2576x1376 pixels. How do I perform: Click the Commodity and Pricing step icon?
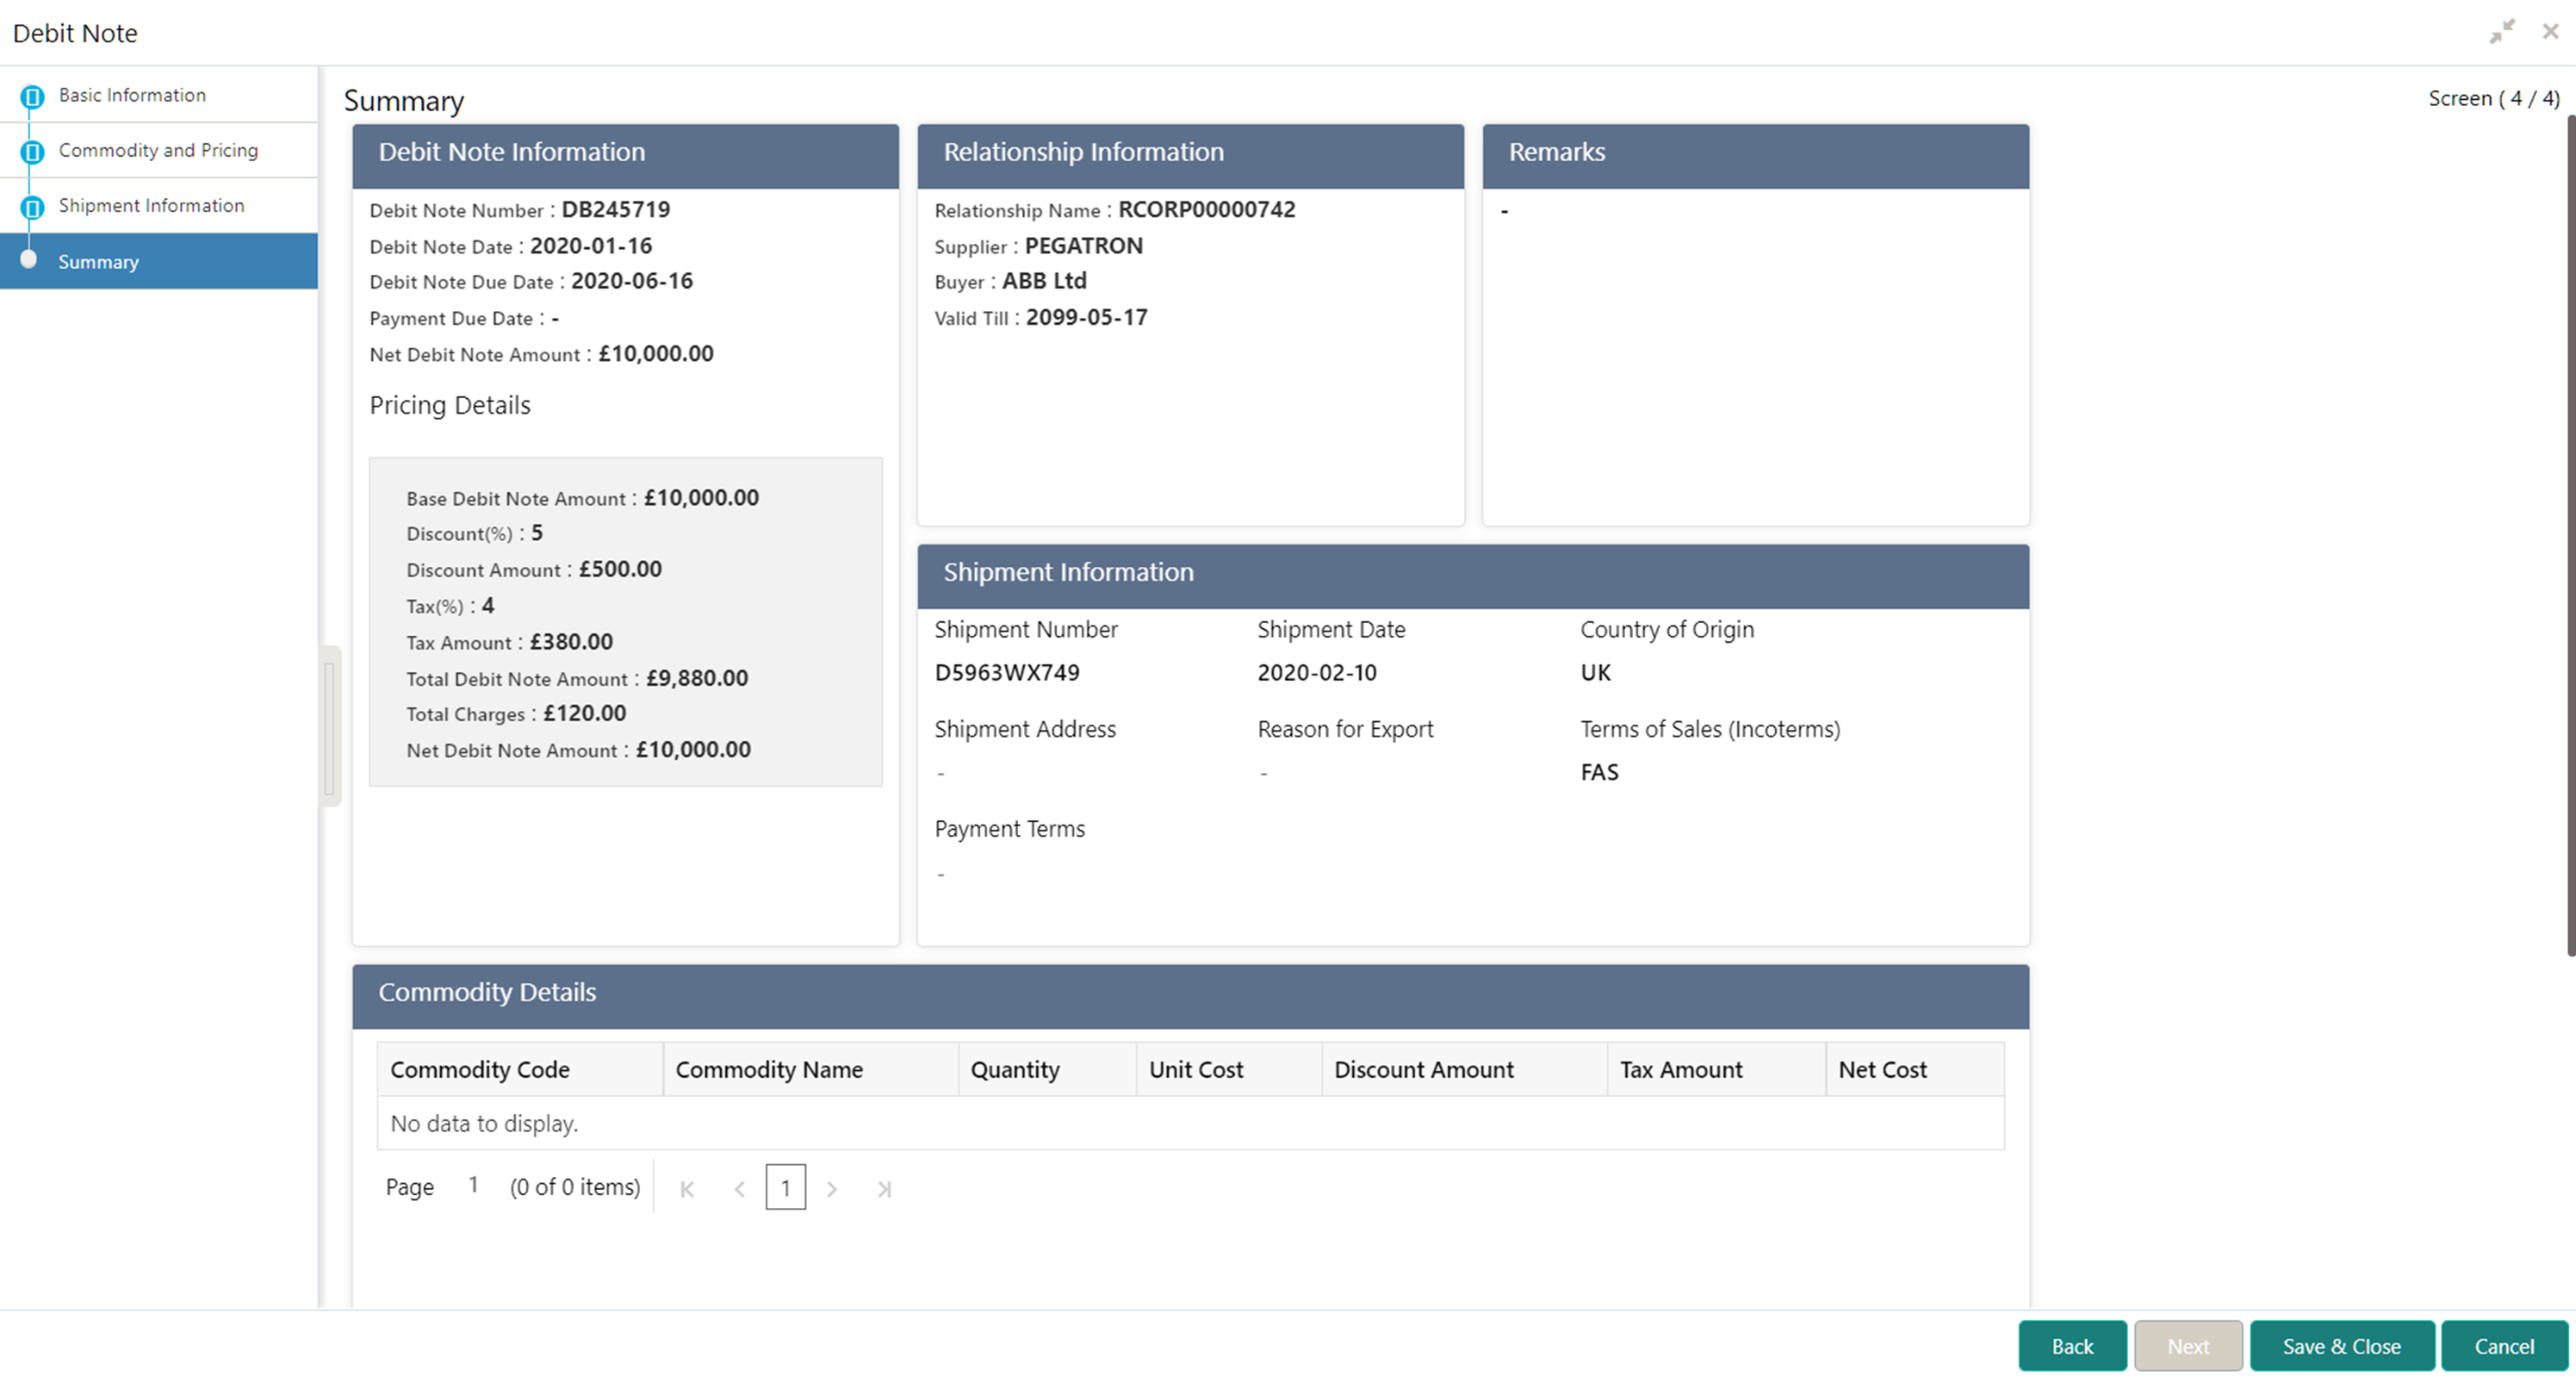pos(32,153)
